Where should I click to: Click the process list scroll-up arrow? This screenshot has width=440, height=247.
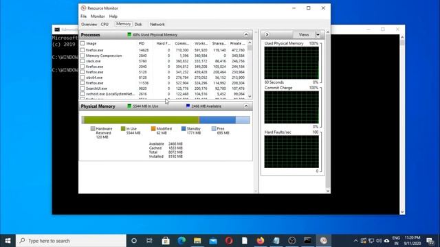(250, 43)
